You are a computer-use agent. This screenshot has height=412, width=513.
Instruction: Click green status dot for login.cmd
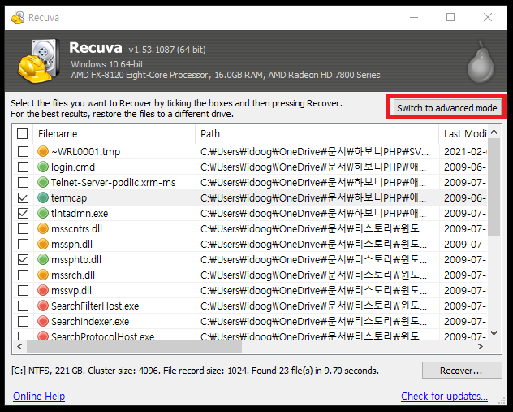pos(43,167)
